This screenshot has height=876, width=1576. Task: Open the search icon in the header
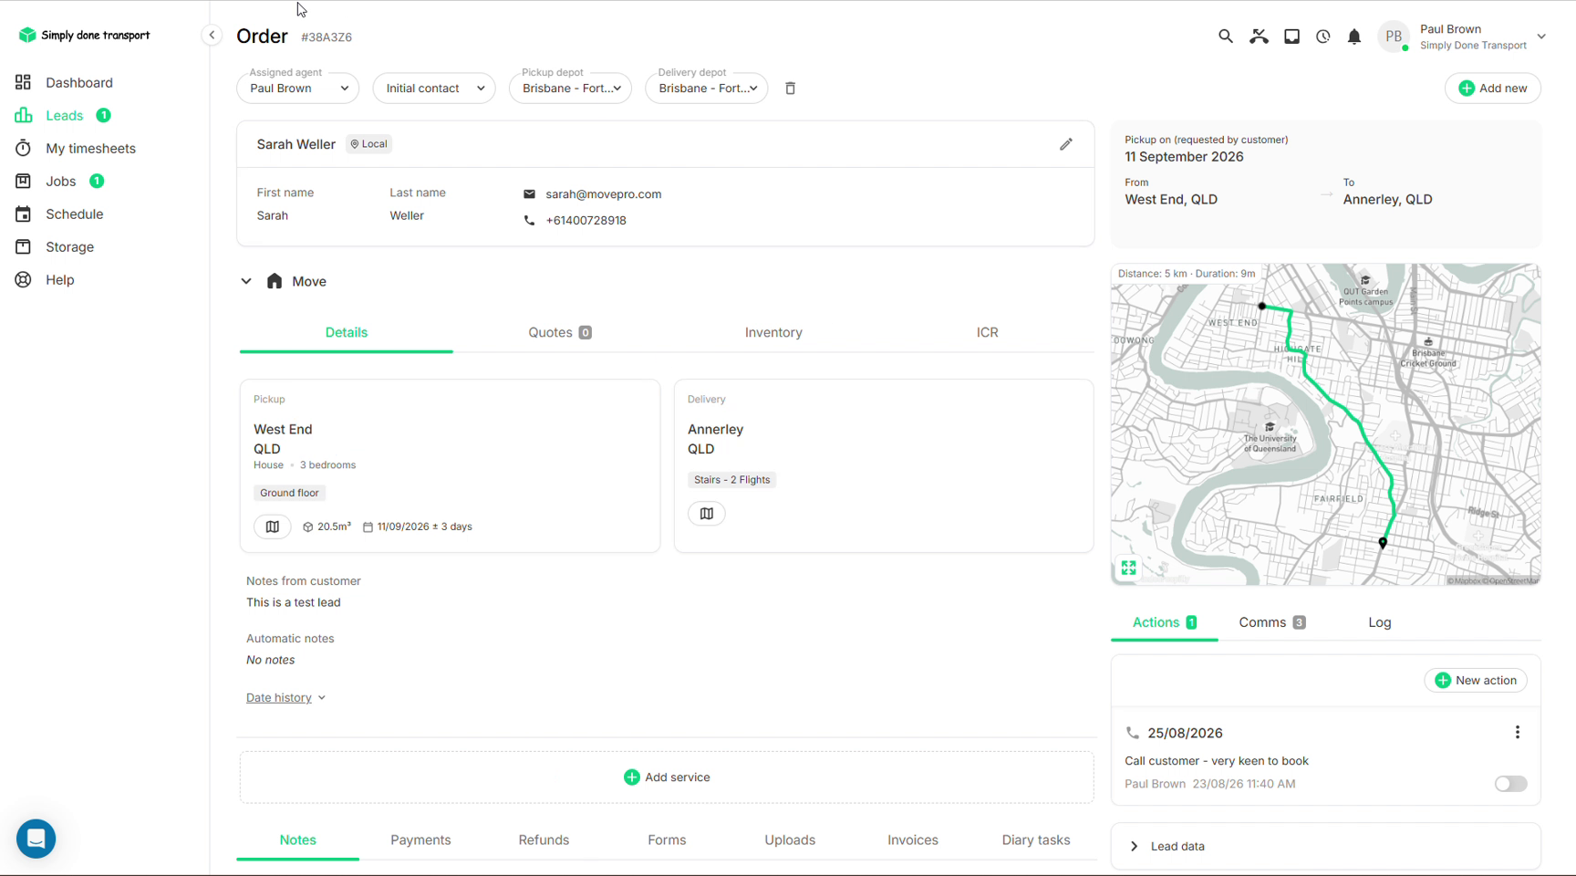point(1225,36)
